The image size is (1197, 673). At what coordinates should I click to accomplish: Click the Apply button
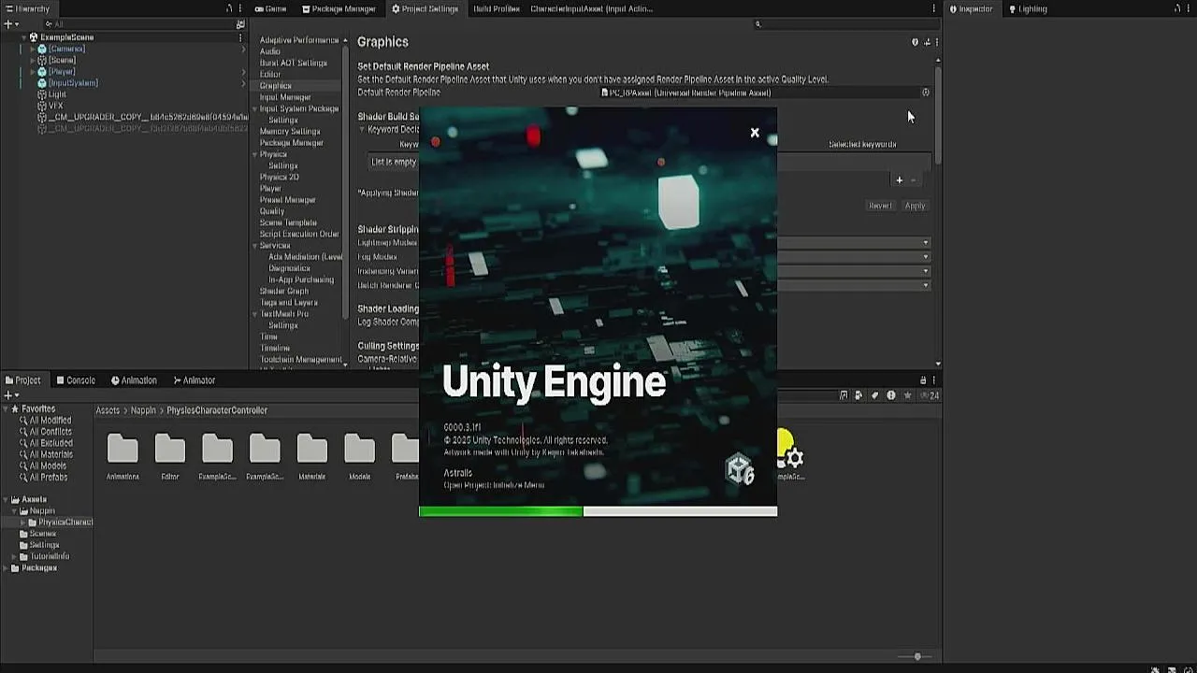[x=915, y=206]
